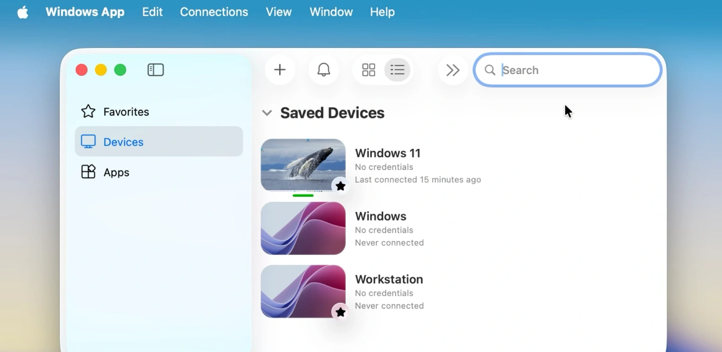
Task: Open the Window menu
Action: (x=331, y=12)
